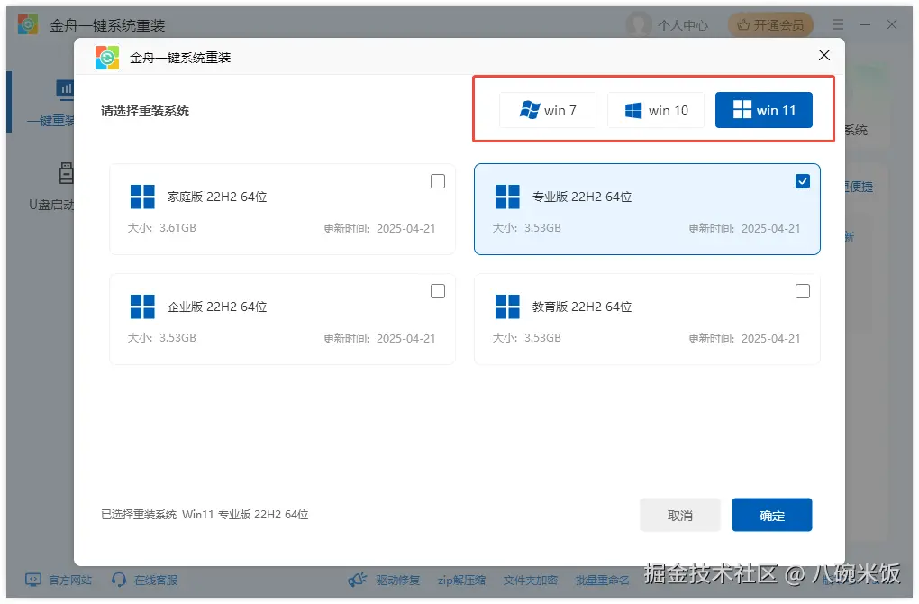The width and height of the screenshot is (919, 604).
Task: Open the 文件夹加密 link
Action: [531, 580]
